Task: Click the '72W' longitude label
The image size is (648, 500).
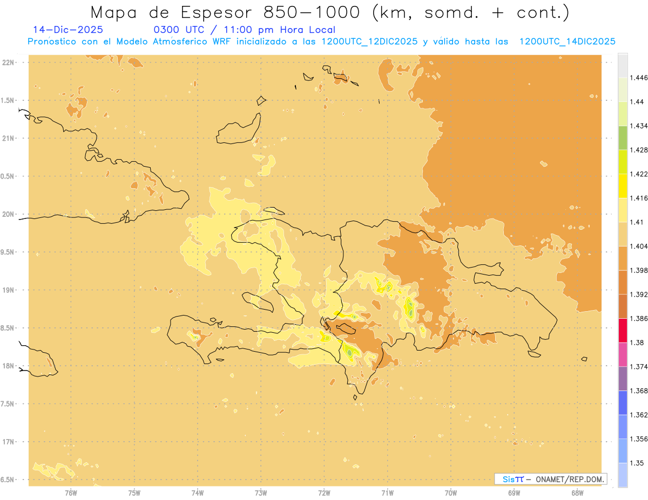Action: [x=324, y=492]
